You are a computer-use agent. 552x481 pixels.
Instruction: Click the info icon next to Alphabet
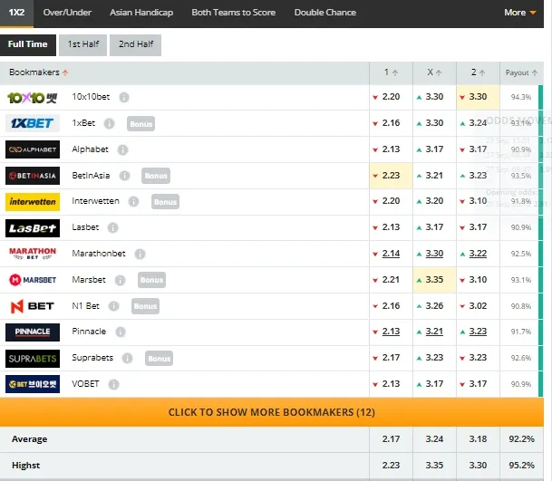coord(121,149)
